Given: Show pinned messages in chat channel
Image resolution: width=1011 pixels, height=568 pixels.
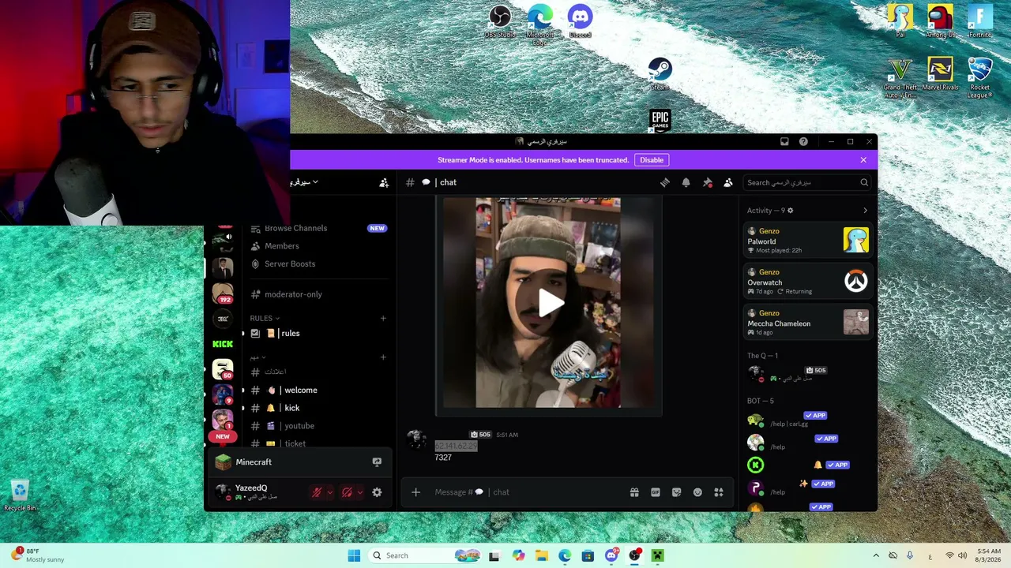Looking at the screenshot, I should click(x=707, y=182).
